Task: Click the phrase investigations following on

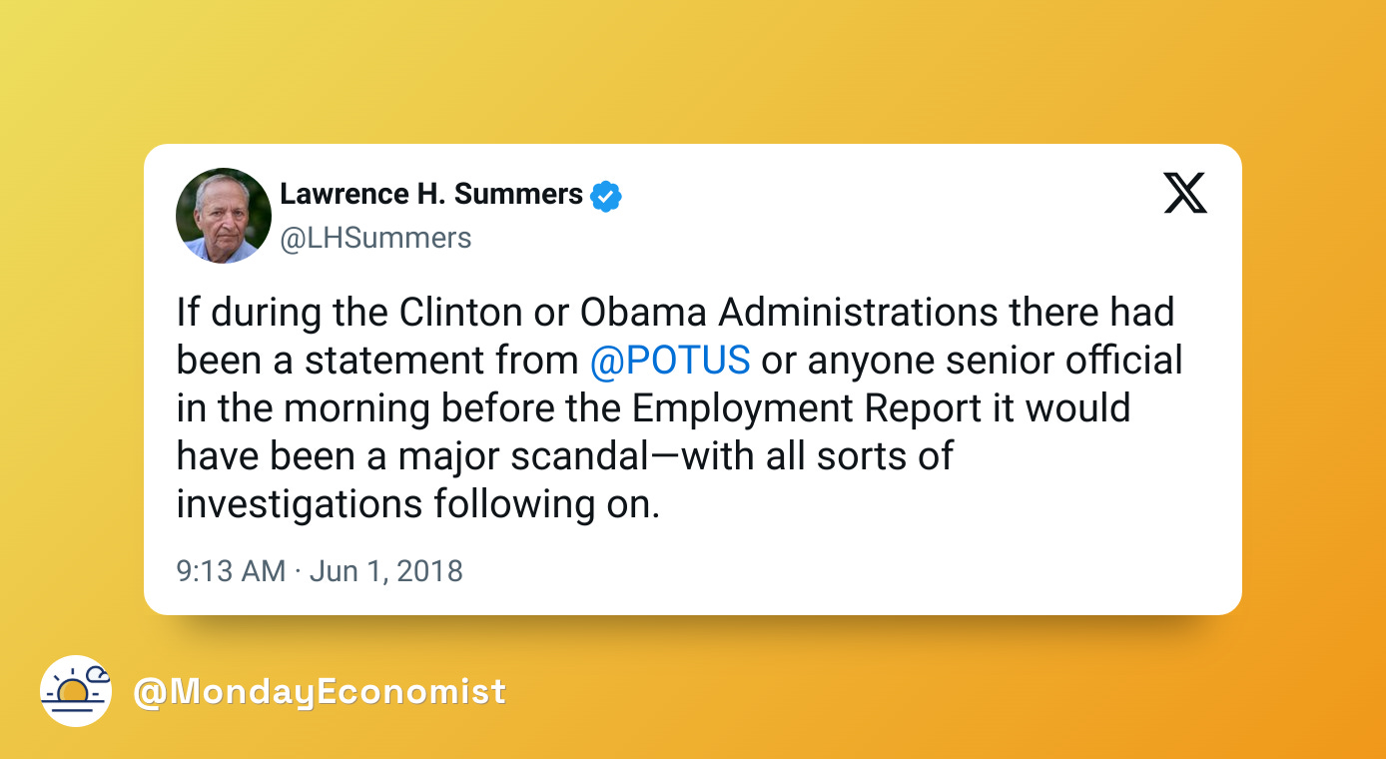Action: point(418,504)
